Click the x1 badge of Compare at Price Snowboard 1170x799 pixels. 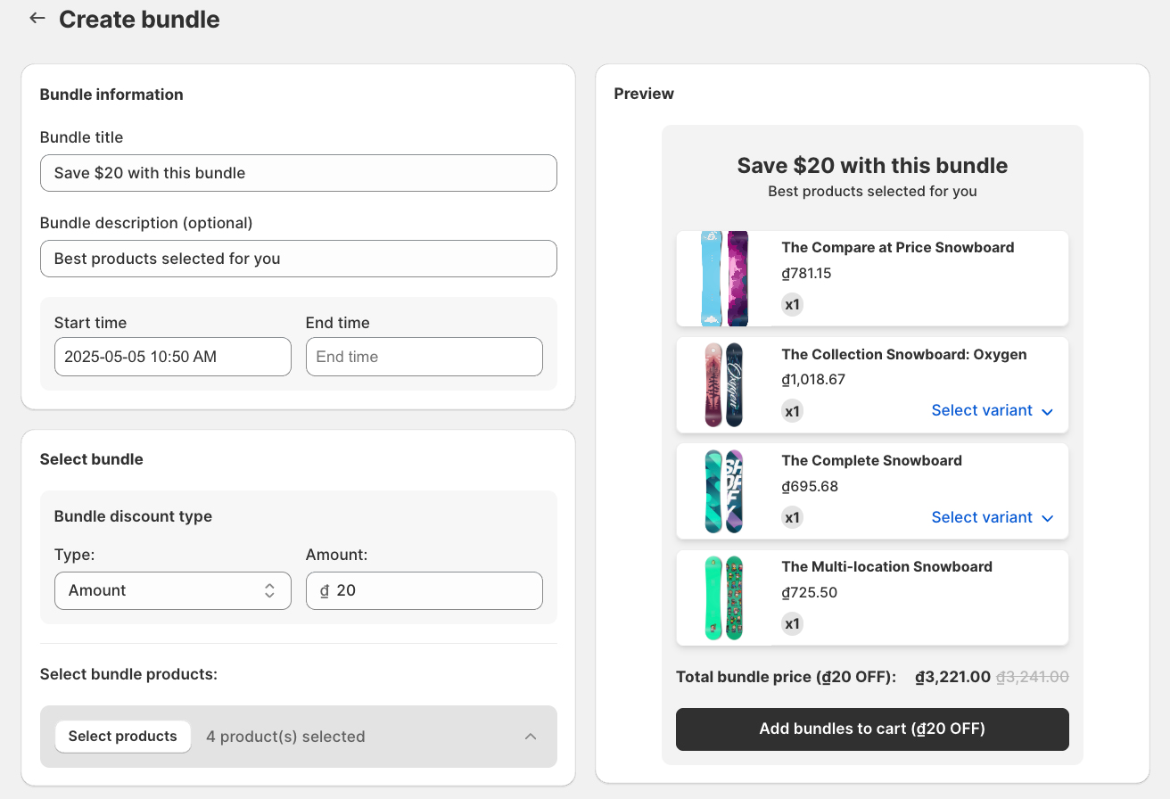pos(792,305)
